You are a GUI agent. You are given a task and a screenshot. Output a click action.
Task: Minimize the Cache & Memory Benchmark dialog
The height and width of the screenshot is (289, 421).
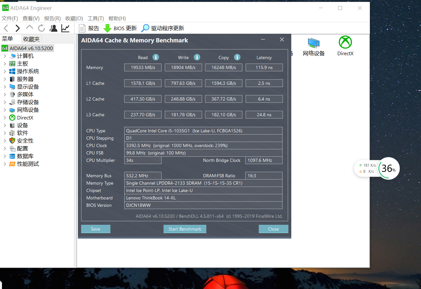coord(263,40)
